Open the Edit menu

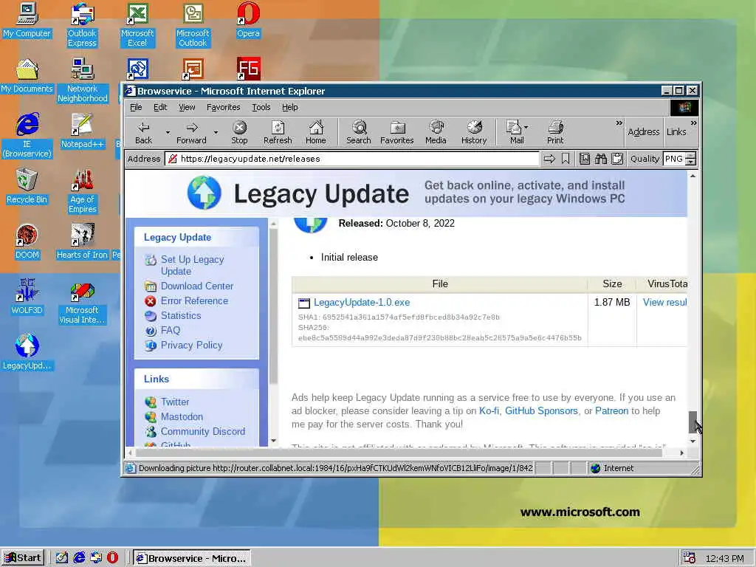pos(160,107)
